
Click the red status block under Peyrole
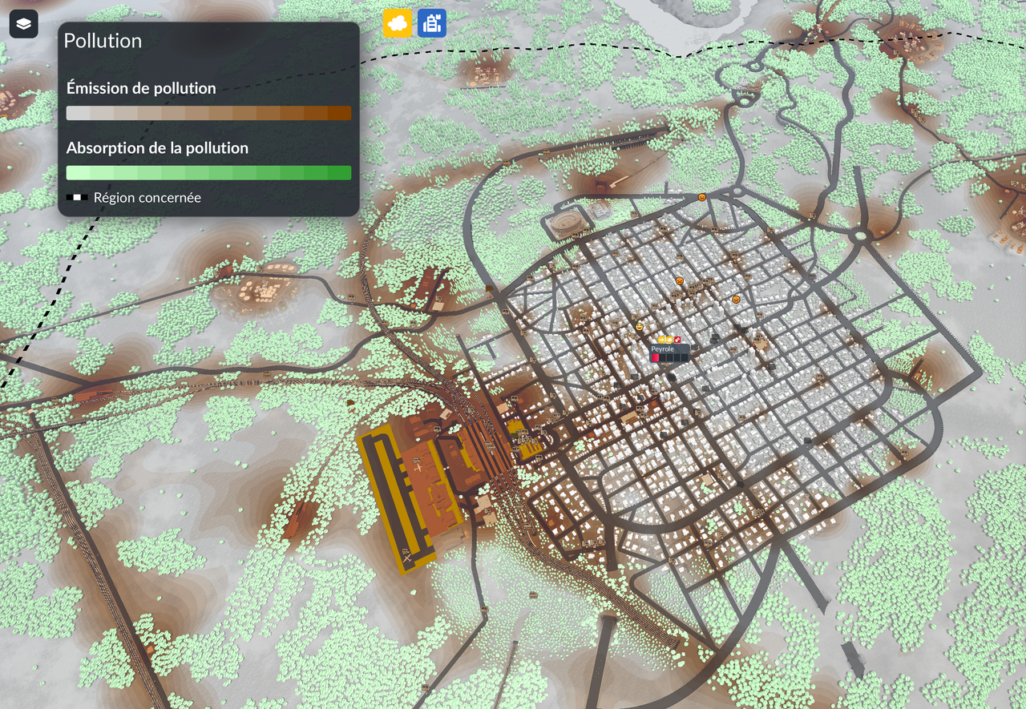pyautogui.click(x=656, y=357)
